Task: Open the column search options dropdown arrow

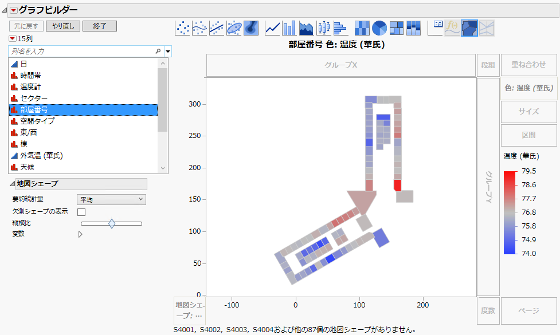Action: (x=168, y=52)
